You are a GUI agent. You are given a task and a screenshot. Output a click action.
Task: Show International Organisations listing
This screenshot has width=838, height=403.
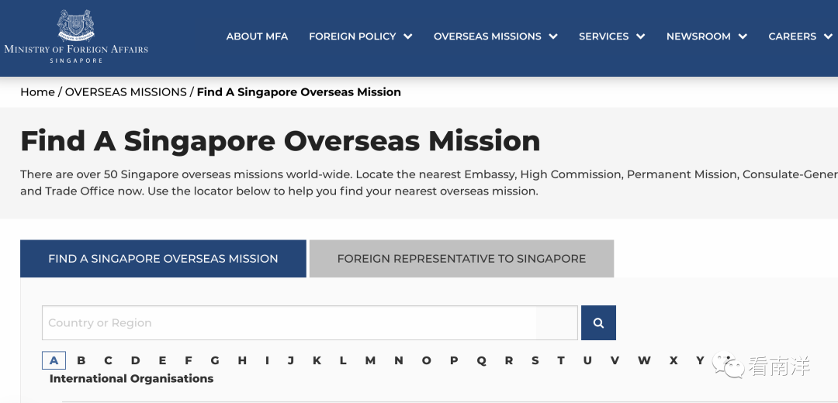coord(131,379)
